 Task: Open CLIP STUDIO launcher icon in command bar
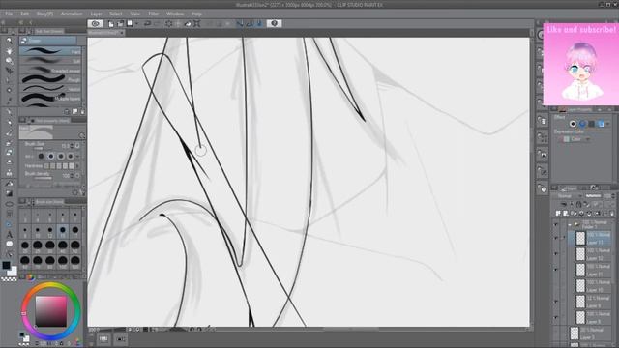click(95, 23)
